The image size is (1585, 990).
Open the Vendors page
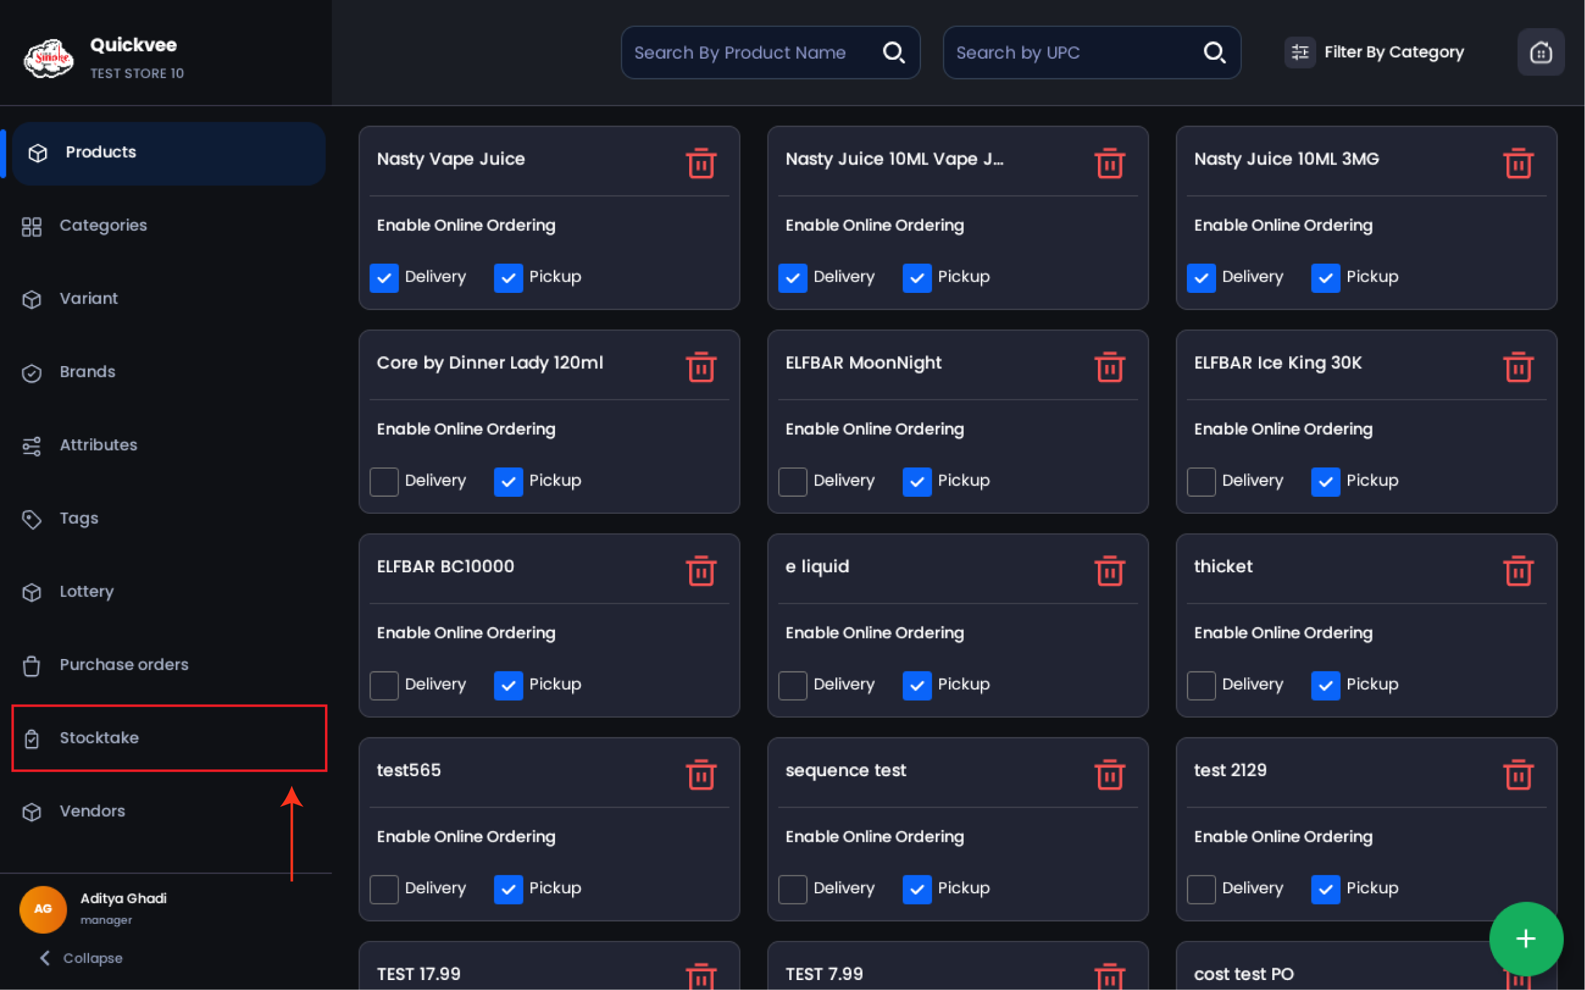pos(169,811)
